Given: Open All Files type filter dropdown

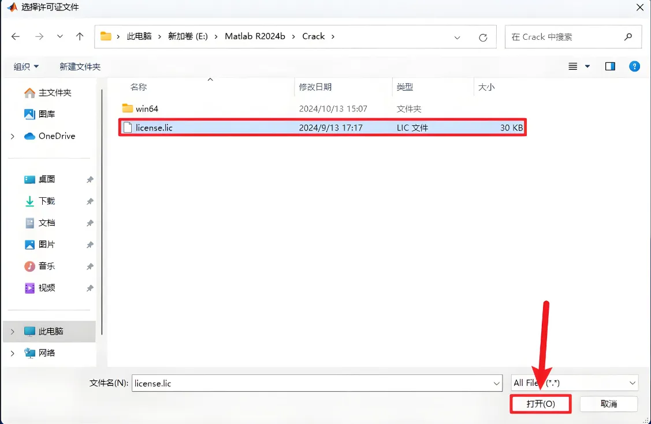Looking at the screenshot, I should [x=575, y=383].
